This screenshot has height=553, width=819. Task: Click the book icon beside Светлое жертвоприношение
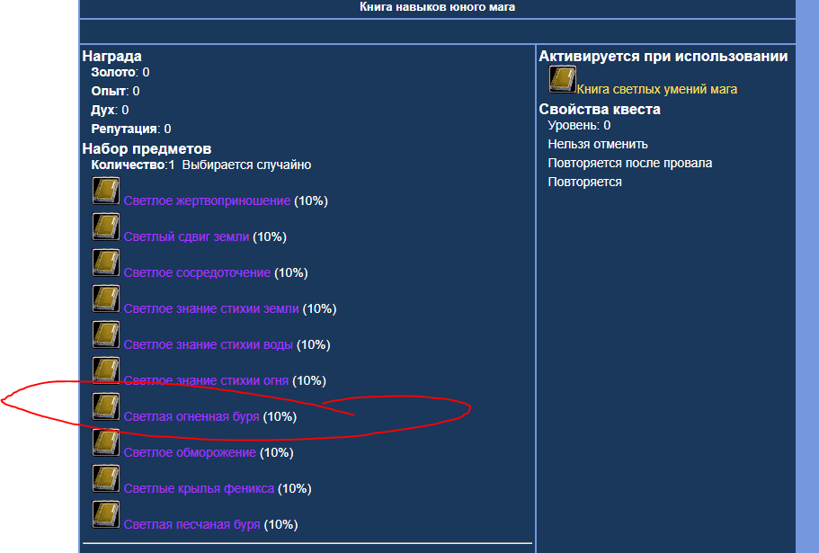pyautogui.click(x=106, y=191)
